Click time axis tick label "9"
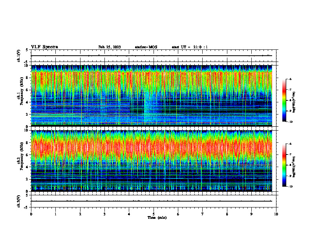The height and width of the screenshot is (240, 311). (x=251, y=214)
